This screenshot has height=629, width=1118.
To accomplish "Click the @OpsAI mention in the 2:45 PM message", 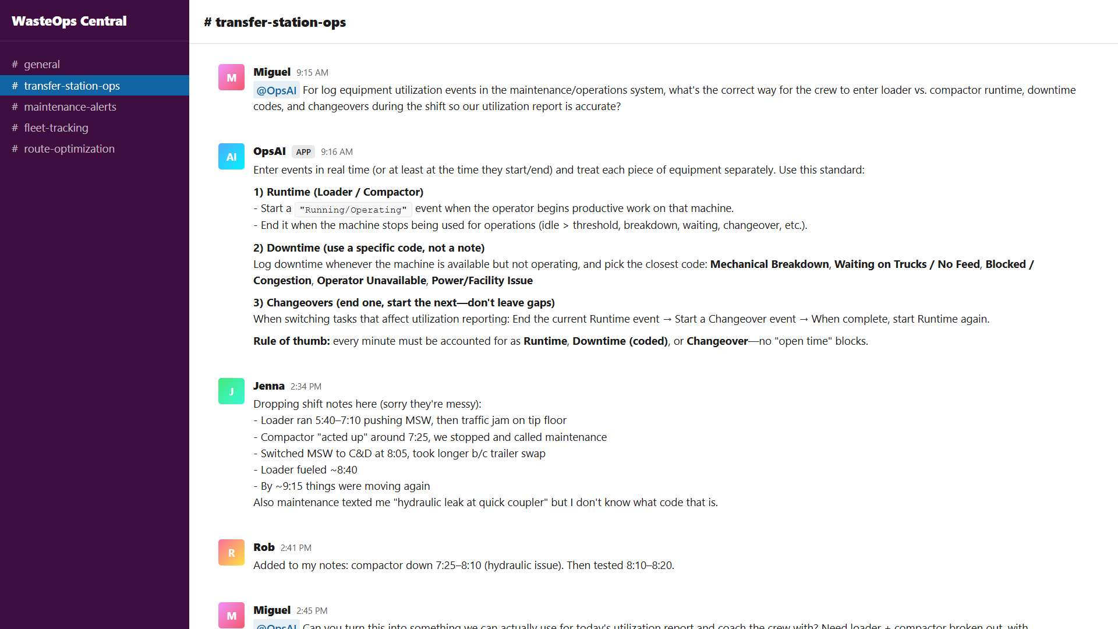I will 276,626.
